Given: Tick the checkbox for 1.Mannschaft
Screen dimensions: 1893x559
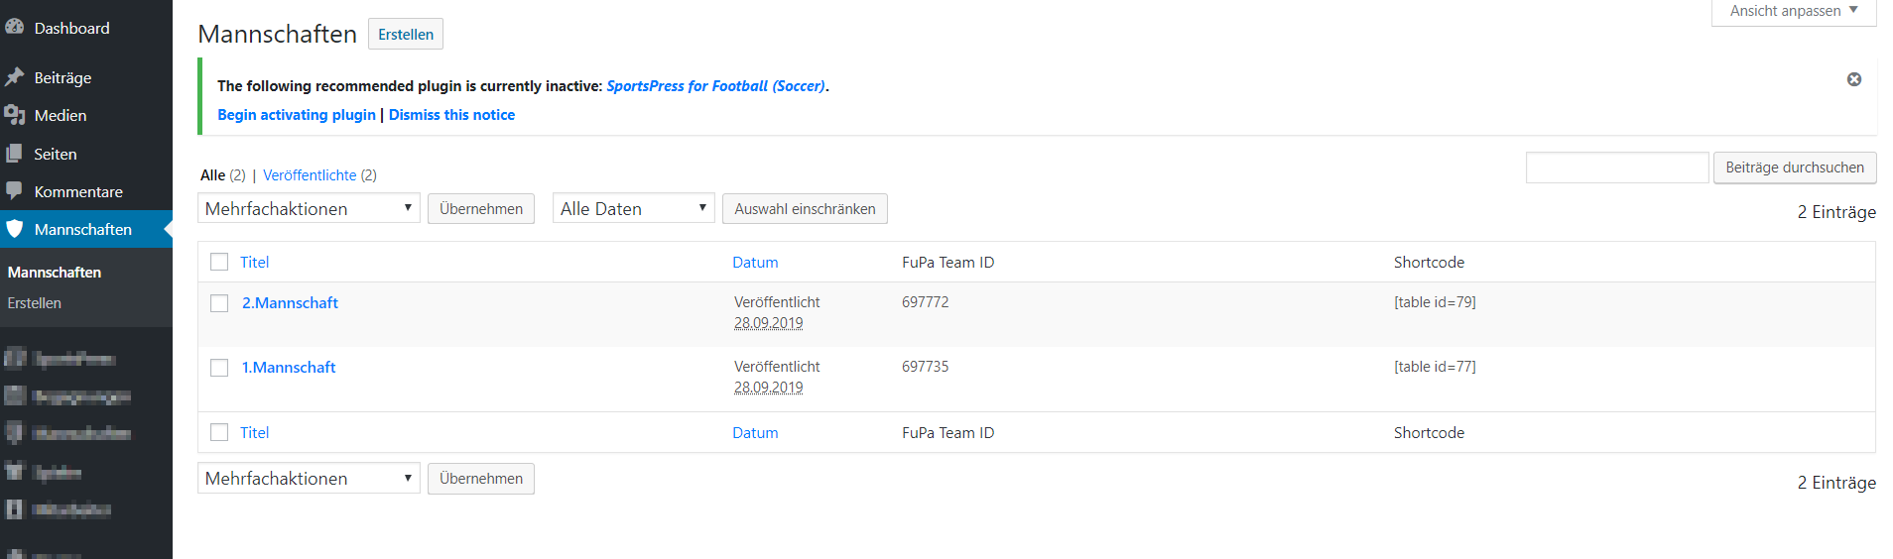Looking at the screenshot, I should 219,368.
